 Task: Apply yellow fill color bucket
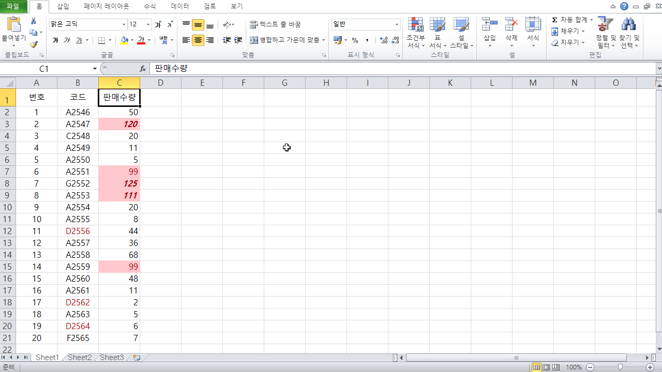click(124, 40)
